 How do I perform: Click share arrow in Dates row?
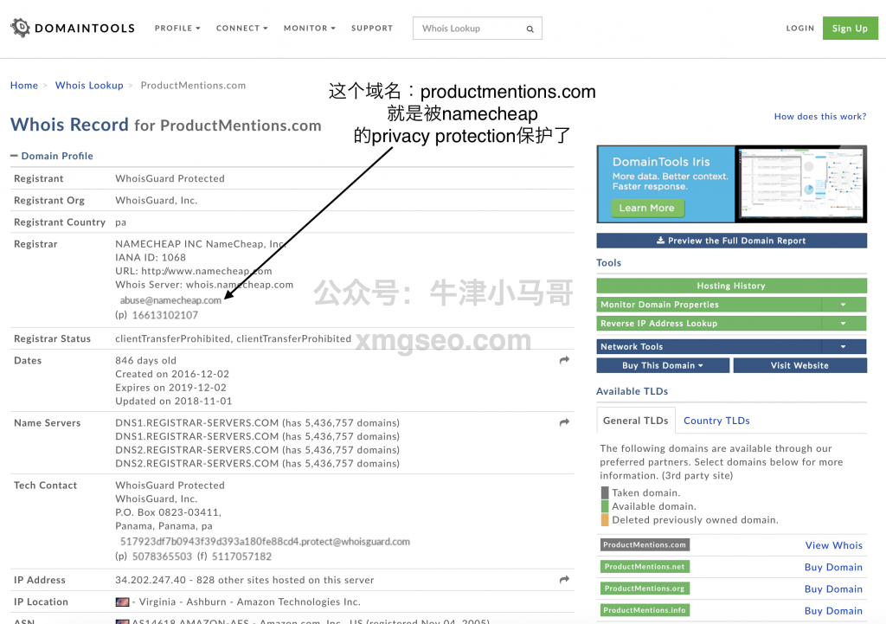(x=564, y=360)
